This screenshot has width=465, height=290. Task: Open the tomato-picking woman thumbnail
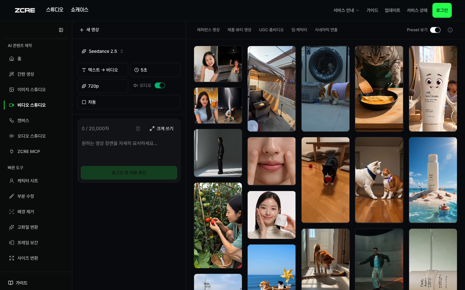point(218,225)
